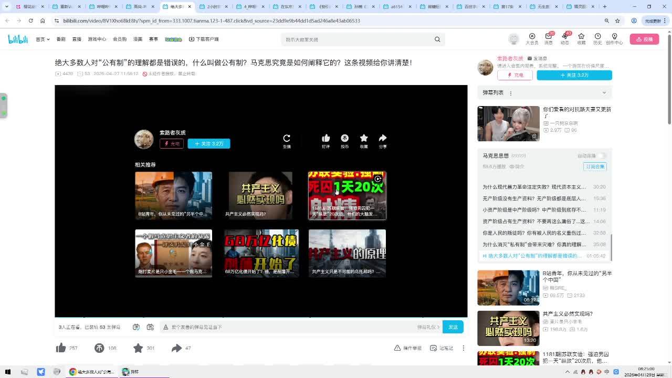Toggle the danmaku display switch beside the comment input
672x378 pixels.
[136, 327]
